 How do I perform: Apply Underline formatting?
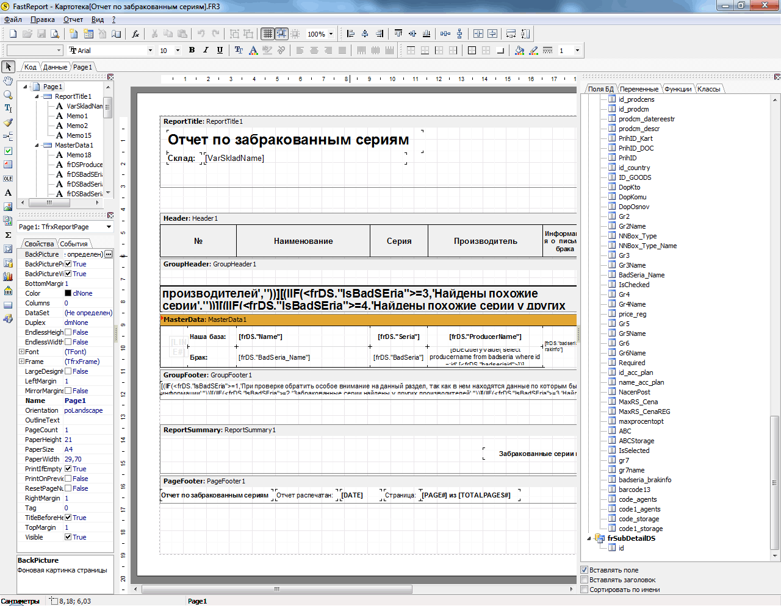point(220,50)
